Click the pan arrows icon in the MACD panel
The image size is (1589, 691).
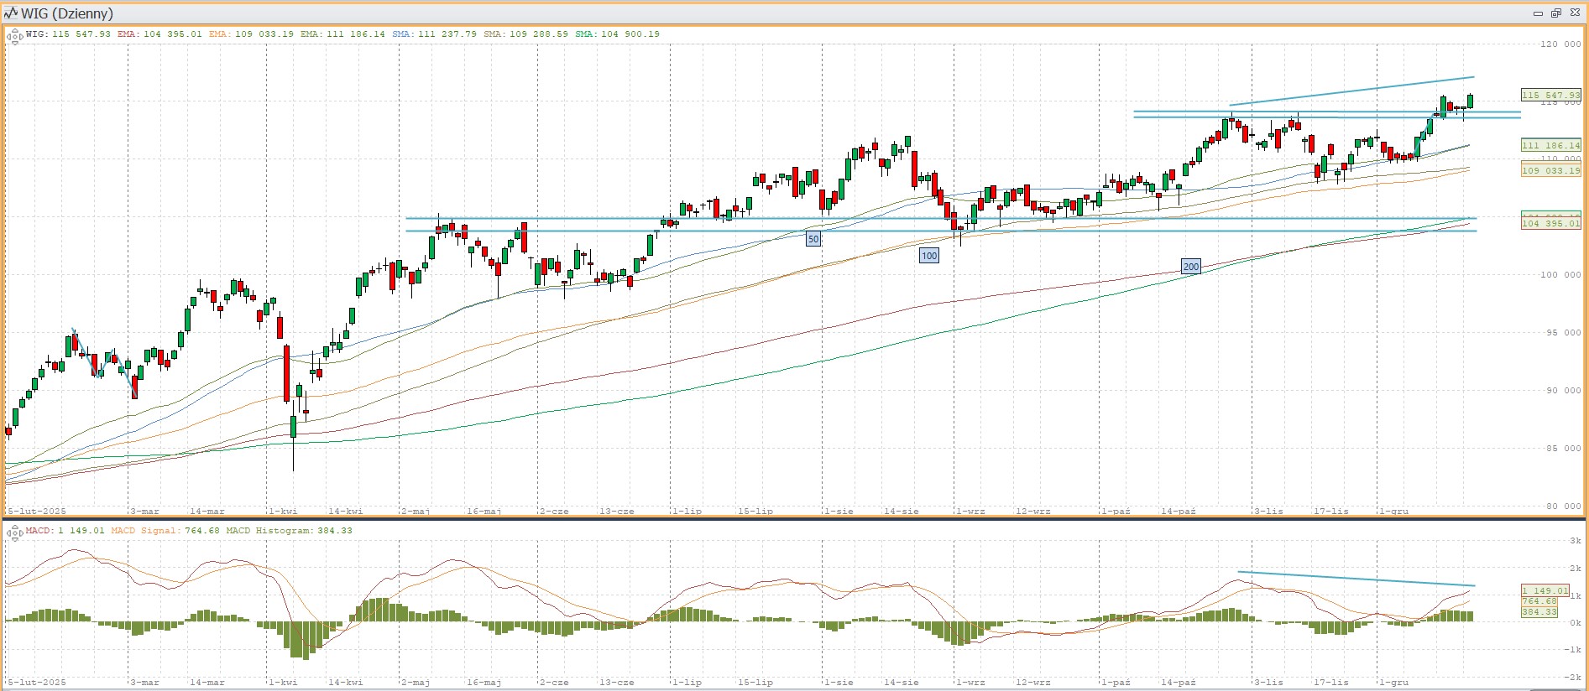tap(14, 532)
